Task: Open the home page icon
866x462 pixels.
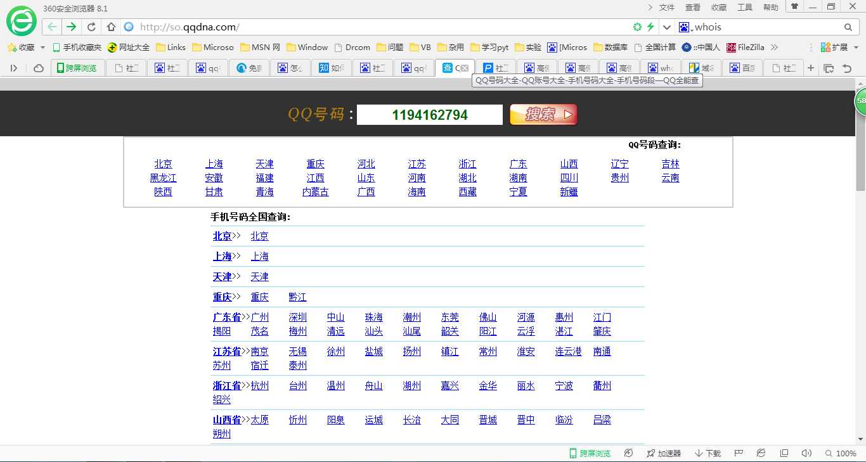Action: [111, 27]
